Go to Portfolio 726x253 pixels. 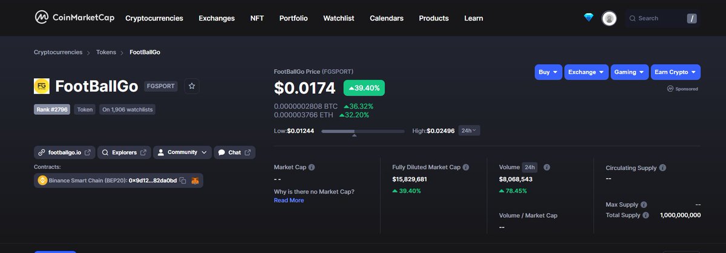click(293, 18)
